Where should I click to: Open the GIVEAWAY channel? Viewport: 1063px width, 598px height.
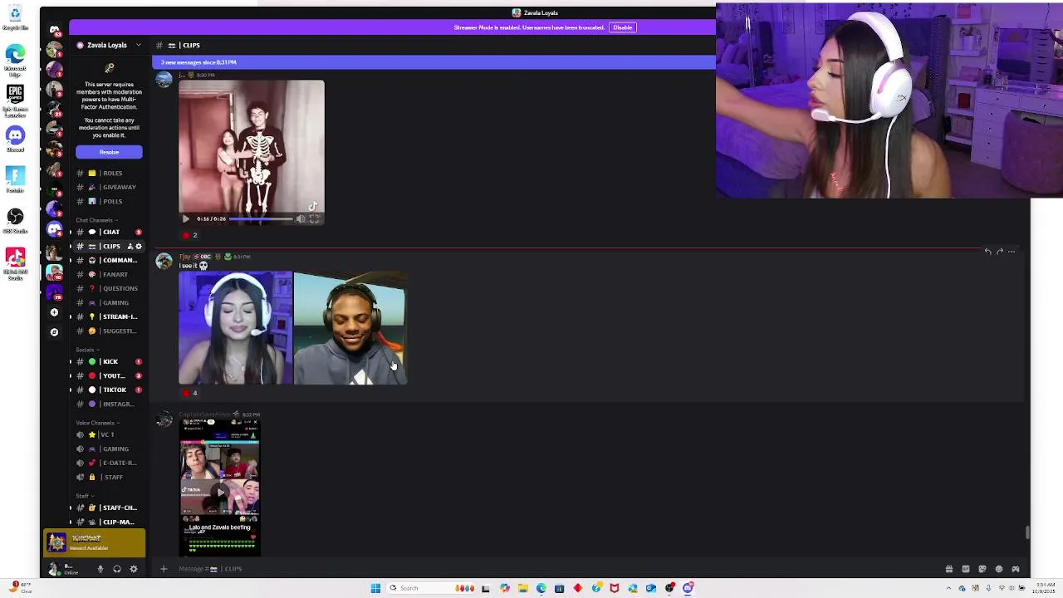[x=109, y=187]
